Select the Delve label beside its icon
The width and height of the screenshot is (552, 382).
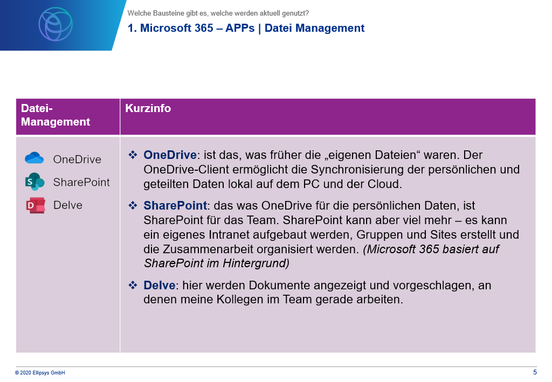pos(68,205)
